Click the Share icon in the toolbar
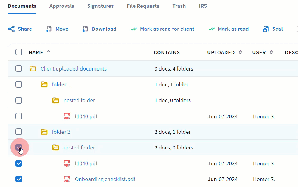 [x=11, y=29]
